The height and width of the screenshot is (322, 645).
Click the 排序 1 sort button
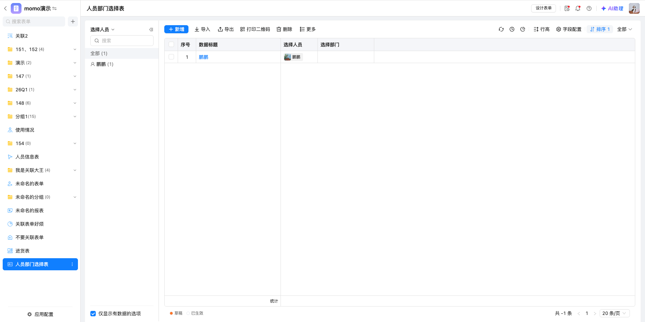tap(600, 29)
